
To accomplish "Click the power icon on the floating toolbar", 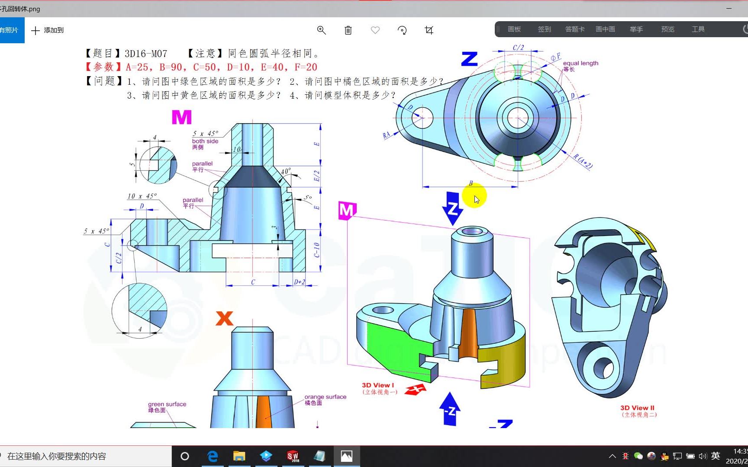I will click(x=745, y=29).
